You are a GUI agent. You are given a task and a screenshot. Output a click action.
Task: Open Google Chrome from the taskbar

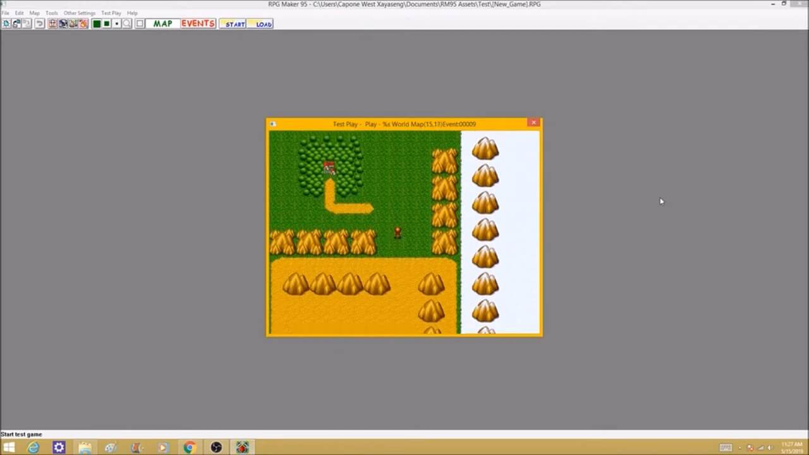190,447
